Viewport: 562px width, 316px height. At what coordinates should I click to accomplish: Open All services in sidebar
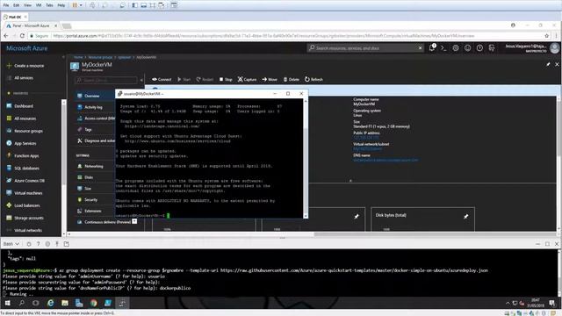(21, 78)
